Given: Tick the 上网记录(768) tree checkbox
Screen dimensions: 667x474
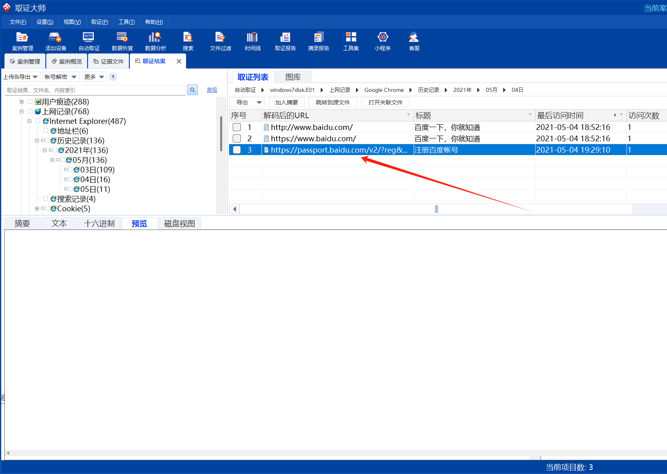Looking at the screenshot, I should click(30, 111).
